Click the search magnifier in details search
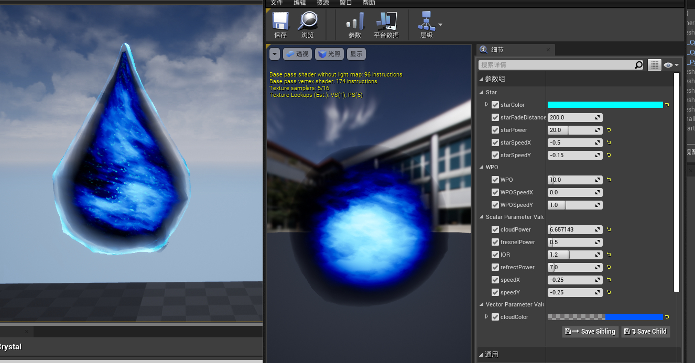Image resolution: width=695 pixels, height=363 pixels. tap(638, 65)
